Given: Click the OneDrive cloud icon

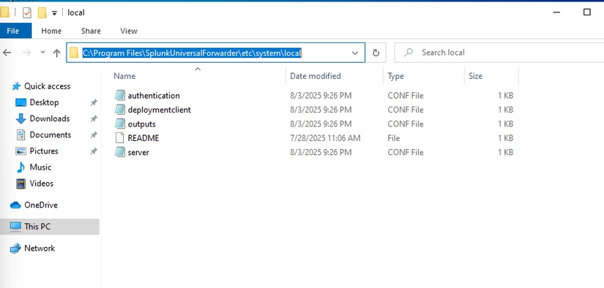Looking at the screenshot, I should pyautogui.click(x=15, y=205).
